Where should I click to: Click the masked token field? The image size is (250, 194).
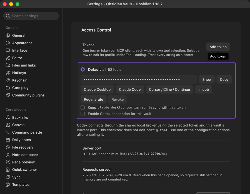139,80
